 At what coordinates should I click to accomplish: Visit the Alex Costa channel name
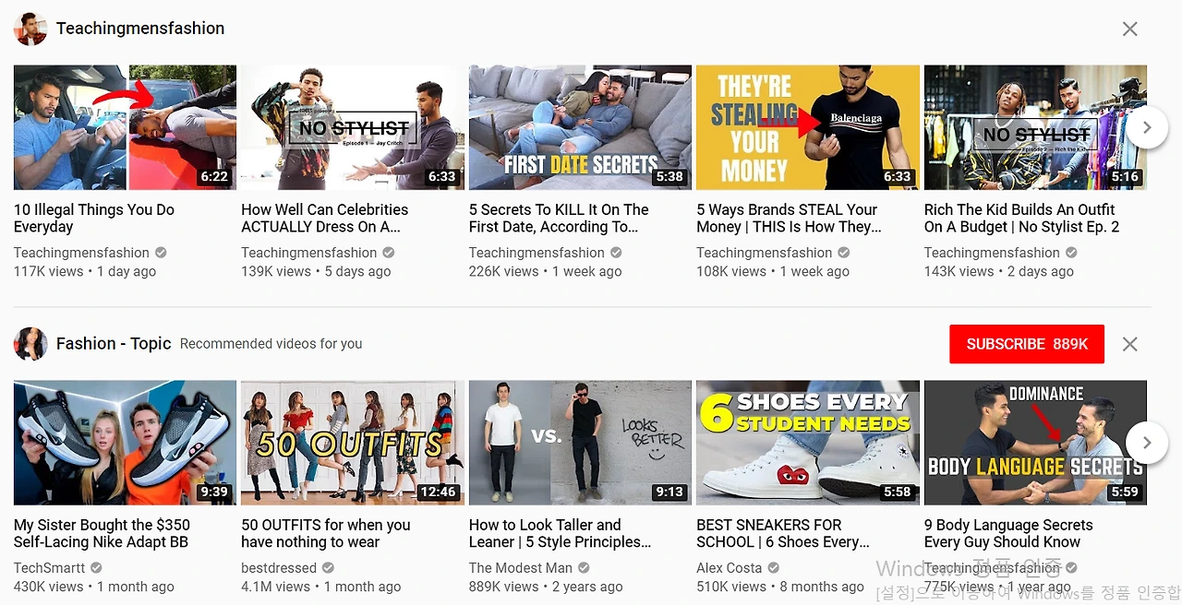(730, 568)
